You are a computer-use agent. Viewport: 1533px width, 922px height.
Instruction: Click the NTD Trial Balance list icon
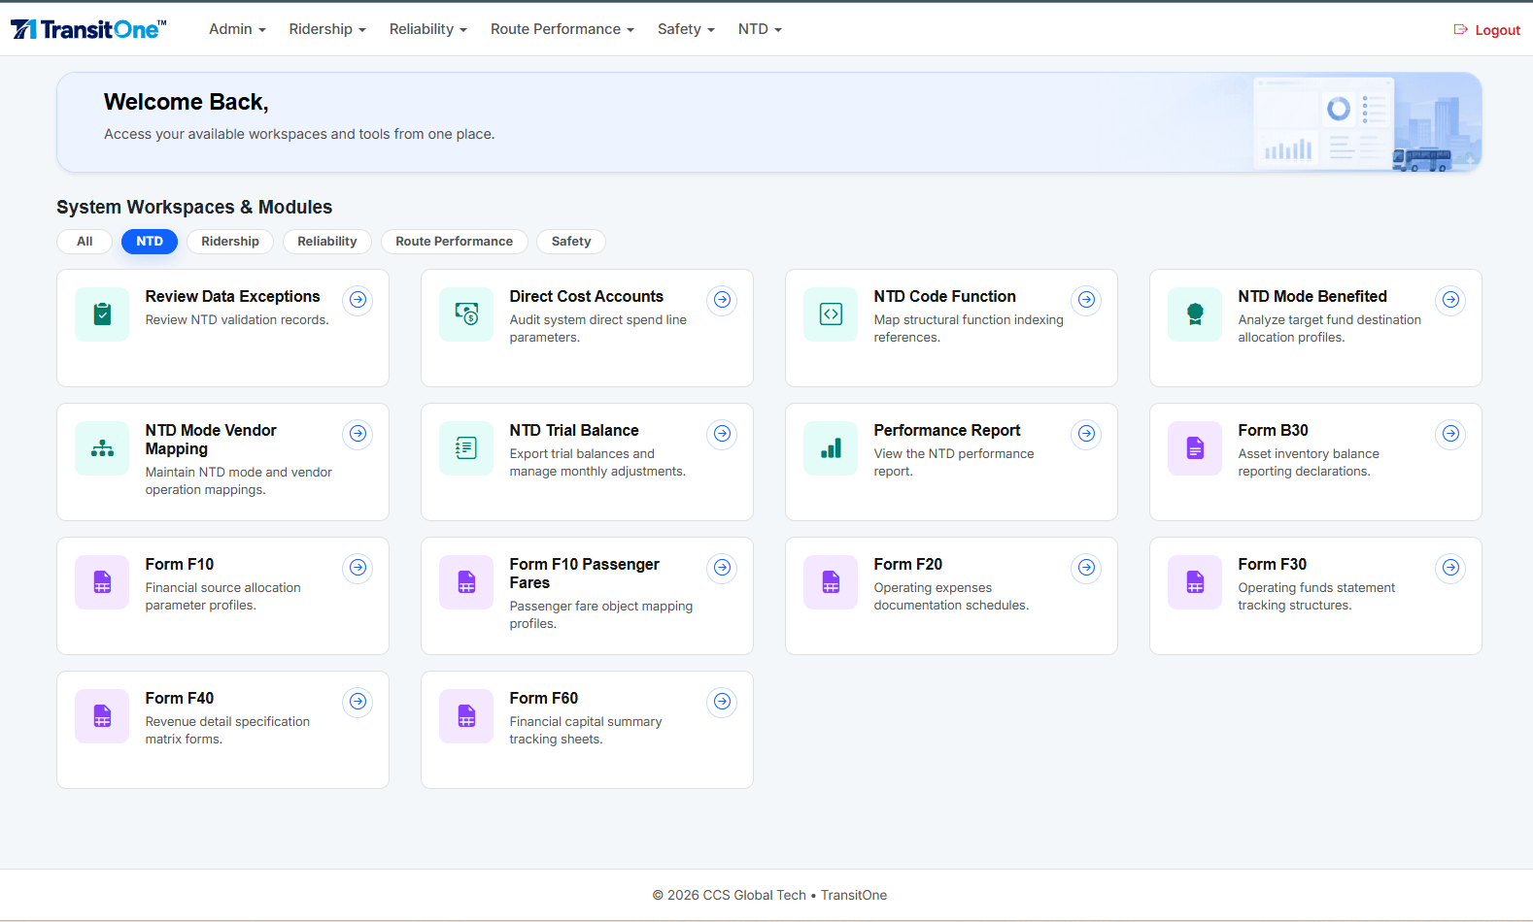(x=466, y=448)
